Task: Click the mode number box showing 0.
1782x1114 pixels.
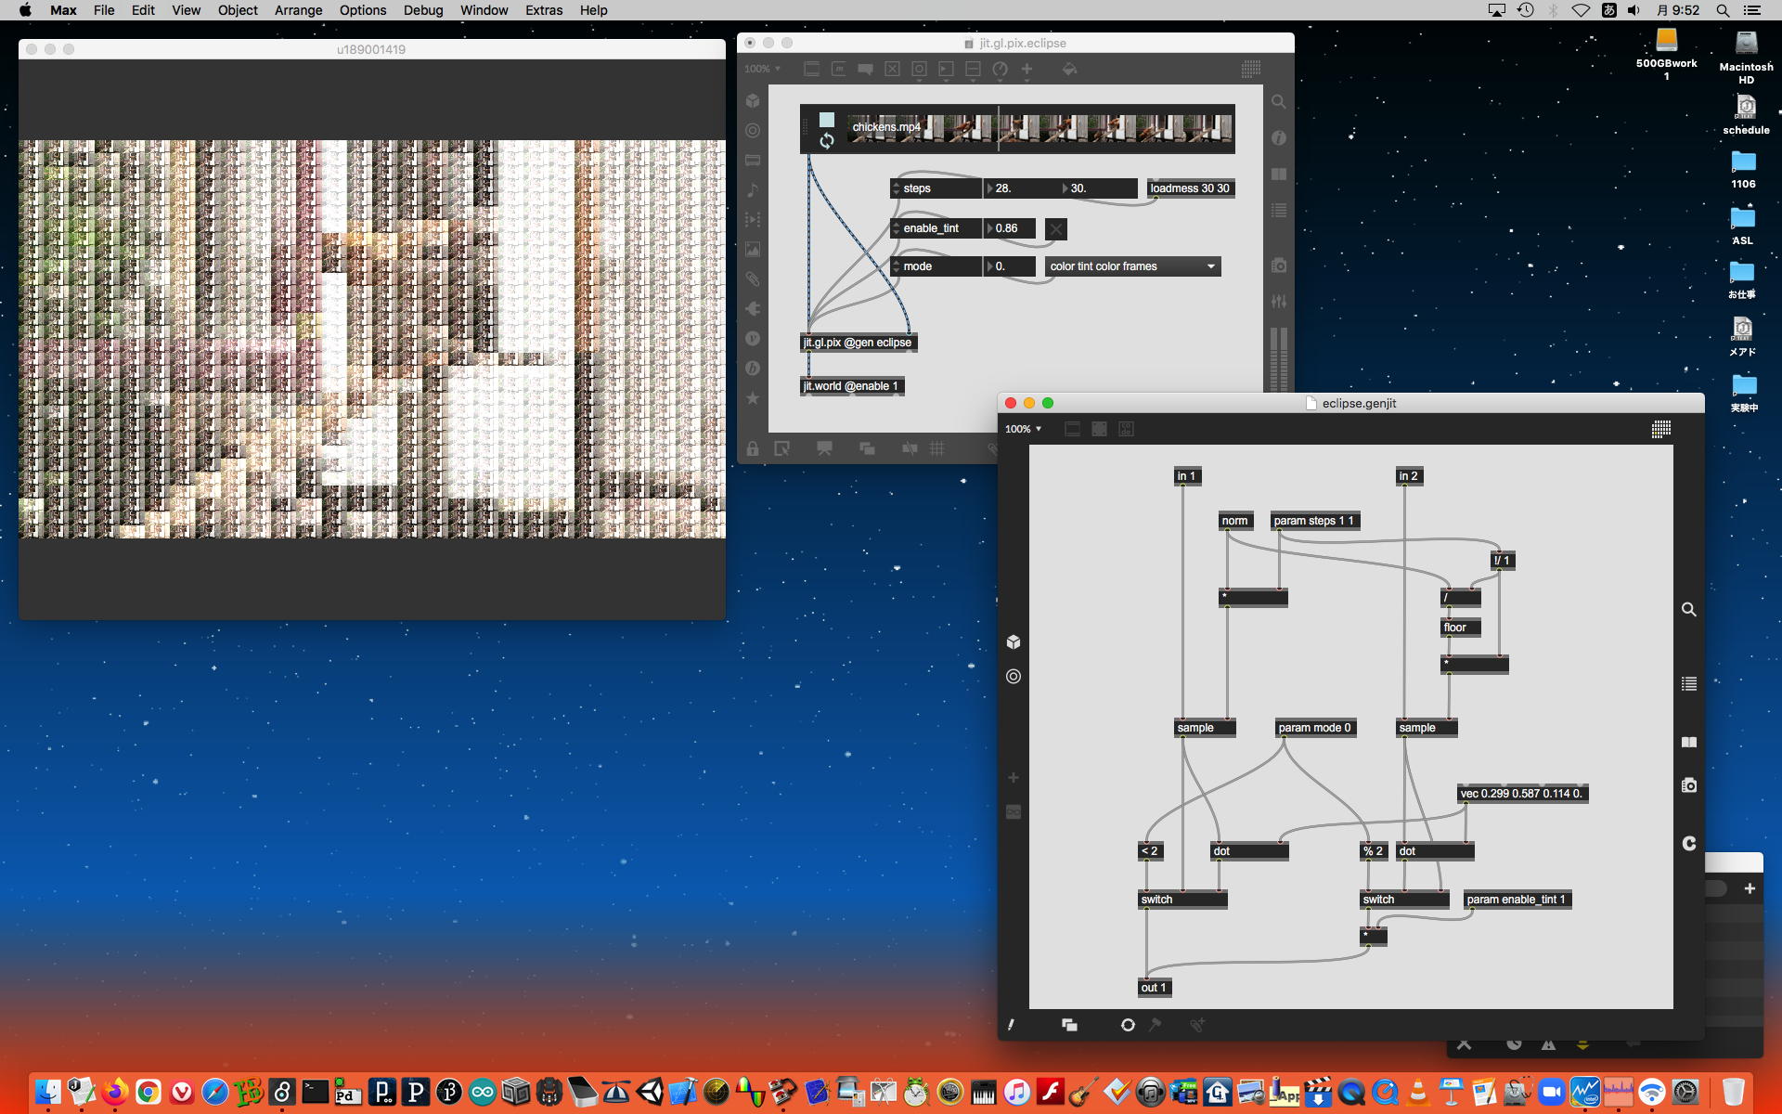Action: [1009, 266]
